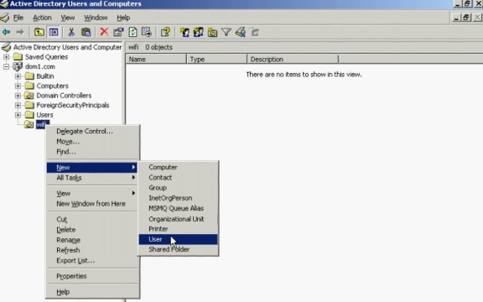This screenshot has height=302, width=483.
Task: Select Rename in the context menu
Action: click(x=91, y=240)
